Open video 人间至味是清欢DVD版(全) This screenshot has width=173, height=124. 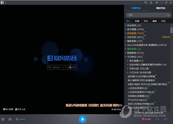(141, 92)
